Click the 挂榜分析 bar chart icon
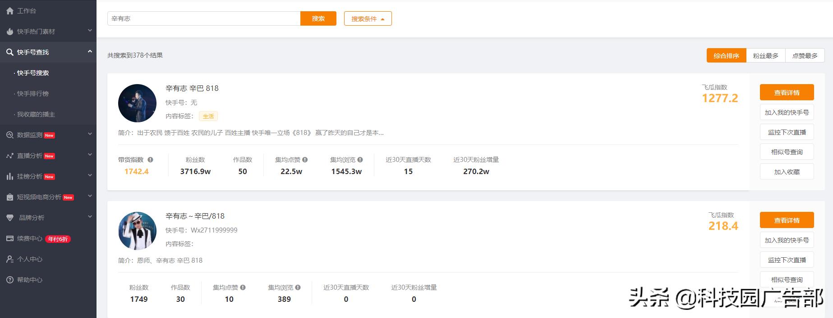833x318 pixels. [10, 176]
